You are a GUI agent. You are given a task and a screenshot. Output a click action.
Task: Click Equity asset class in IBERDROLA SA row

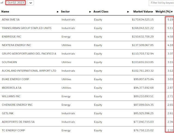[x=98, y=88]
